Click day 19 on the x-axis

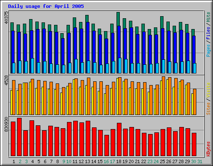[x=125, y=161]
